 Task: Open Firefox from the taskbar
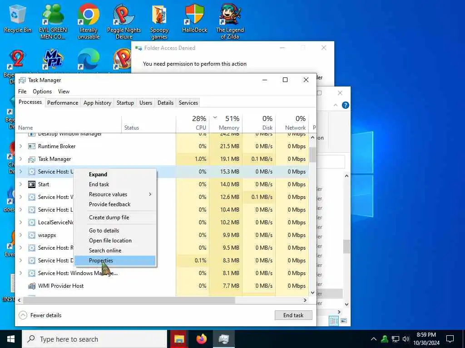(202, 339)
